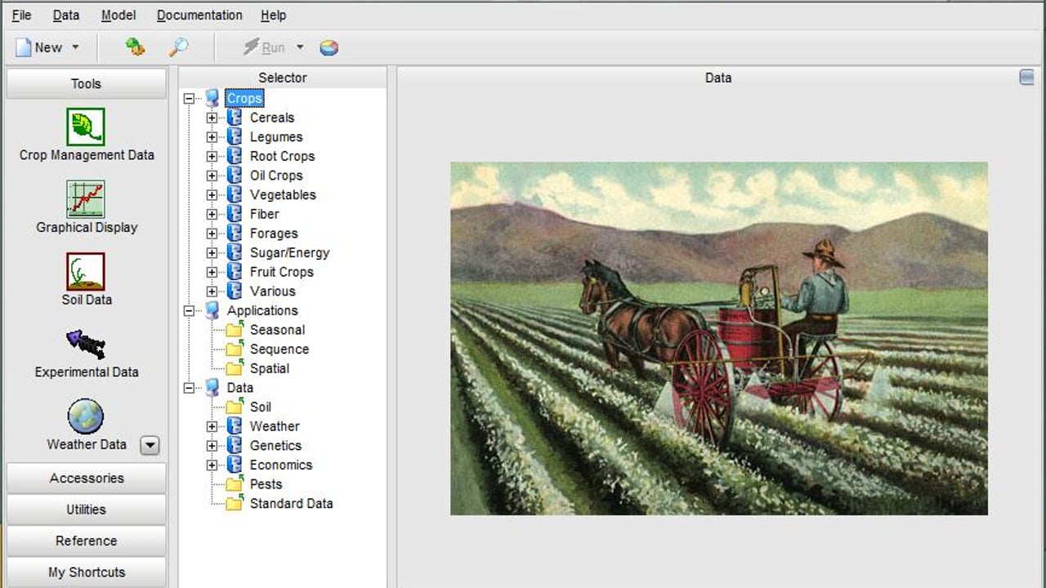Open the New dropdown arrow
Screen dimensions: 1046x588
(75, 47)
